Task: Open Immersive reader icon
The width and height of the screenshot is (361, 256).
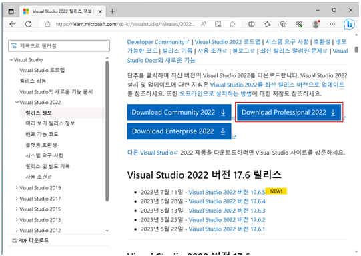Action: click(218, 24)
